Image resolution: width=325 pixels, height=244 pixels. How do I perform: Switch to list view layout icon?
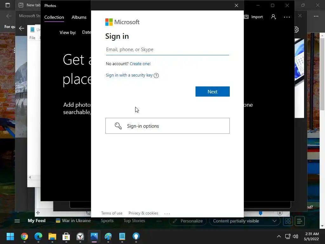pos(300,221)
